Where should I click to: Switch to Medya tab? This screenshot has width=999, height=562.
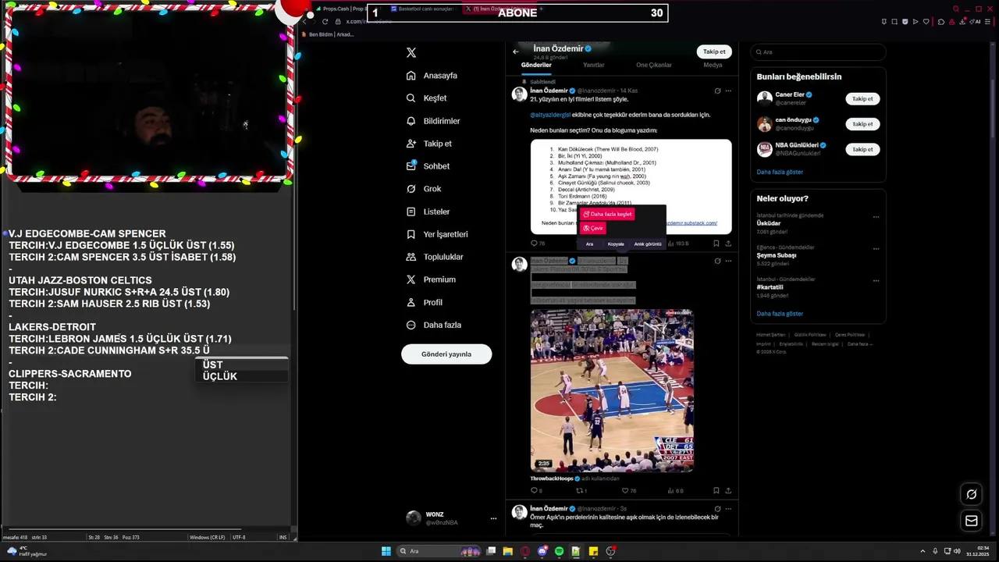tap(713, 66)
